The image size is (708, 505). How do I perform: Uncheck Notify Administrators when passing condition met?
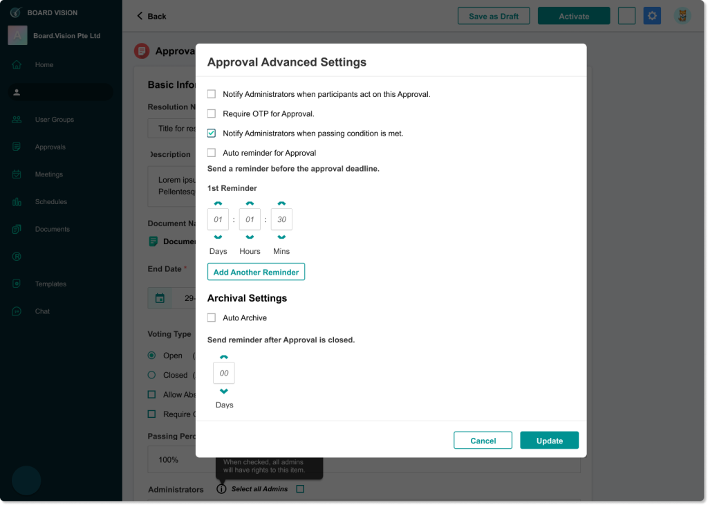coord(212,134)
